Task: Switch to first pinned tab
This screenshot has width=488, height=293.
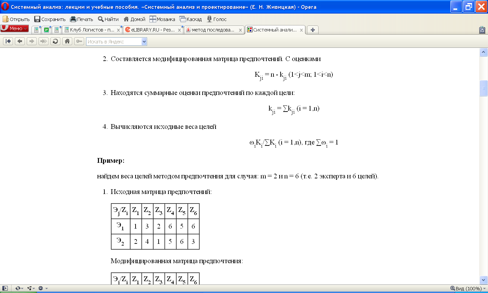Action: click(x=37, y=30)
